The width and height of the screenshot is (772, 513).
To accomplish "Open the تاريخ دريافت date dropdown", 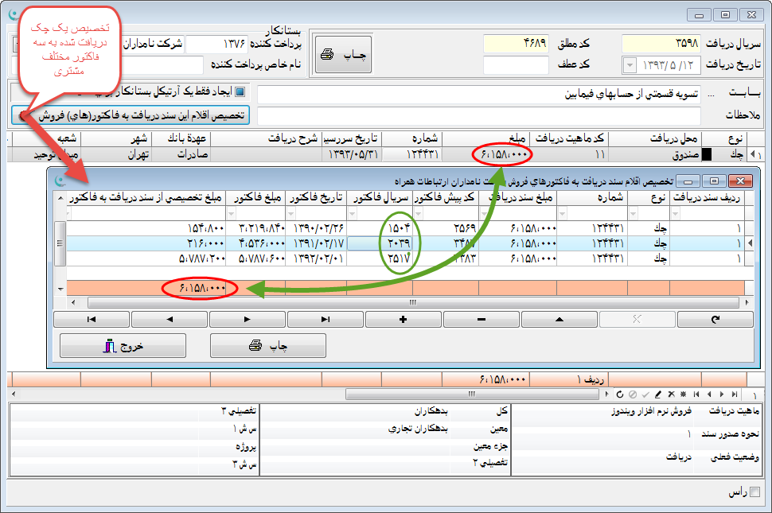I will coord(630,64).
